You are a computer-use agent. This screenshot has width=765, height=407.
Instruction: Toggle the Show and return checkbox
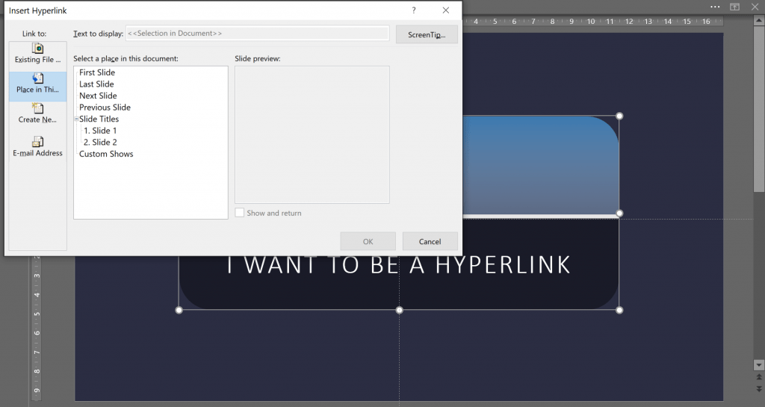tap(240, 213)
